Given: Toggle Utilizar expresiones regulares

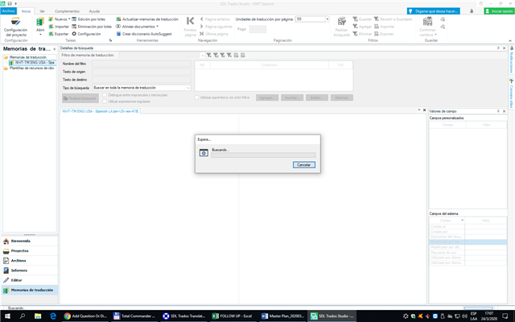Looking at the screenshot, I should point(105,101).
